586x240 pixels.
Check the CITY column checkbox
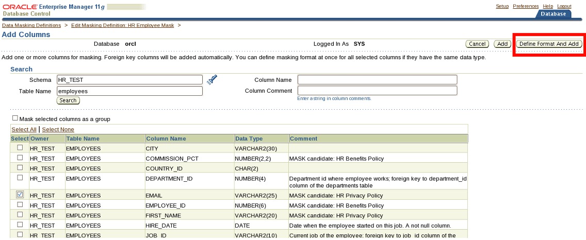[20, 147]
